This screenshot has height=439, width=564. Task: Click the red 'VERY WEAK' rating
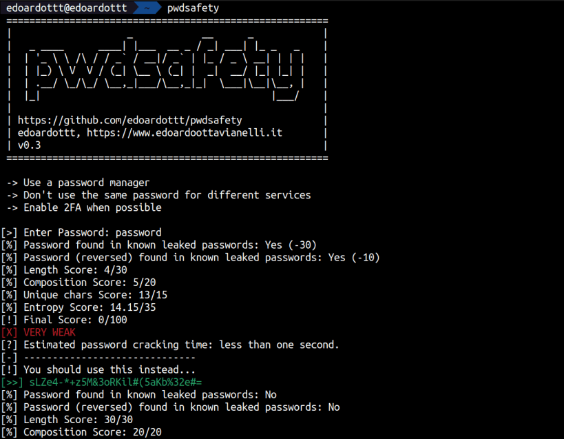50,332
